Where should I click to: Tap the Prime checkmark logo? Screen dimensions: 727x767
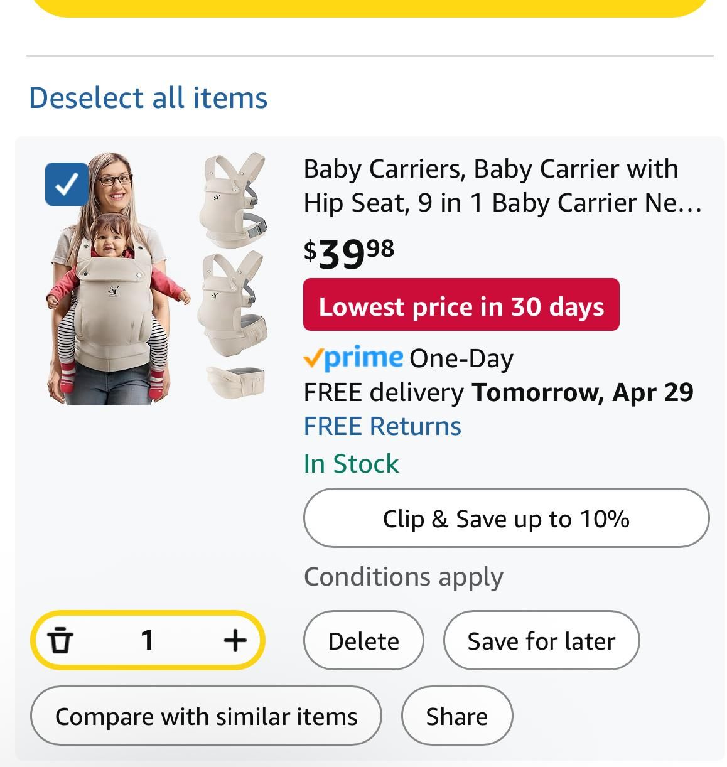coord(353,358)
